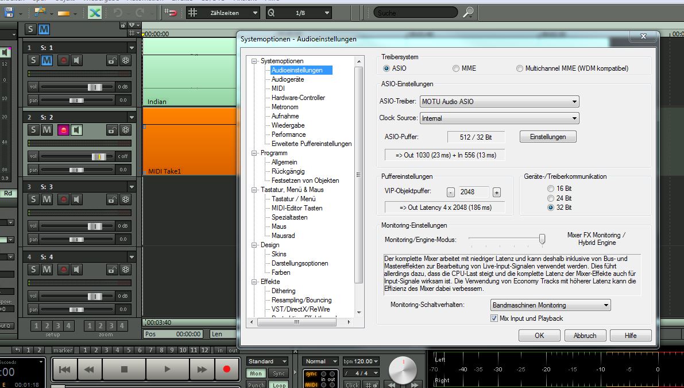This screenshot has width=684, height=388.
Task: Click the red Record button in the transport
Action: (x=226, y=369)
